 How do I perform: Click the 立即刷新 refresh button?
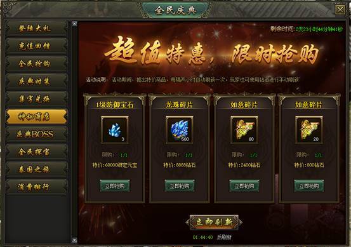pos(214,222)
